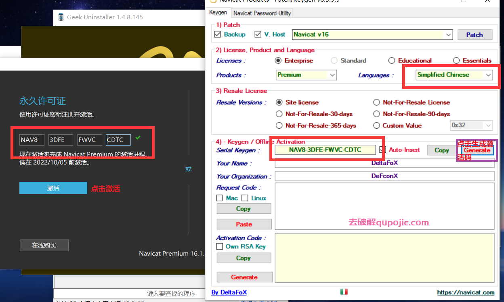Click the Patch button
The width and height of the screenshot is (504, 302).
(x=475, y=35)
